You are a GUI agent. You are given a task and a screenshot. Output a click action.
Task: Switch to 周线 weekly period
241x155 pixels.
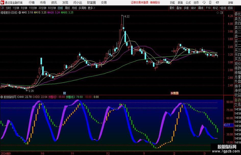(67, 8)
